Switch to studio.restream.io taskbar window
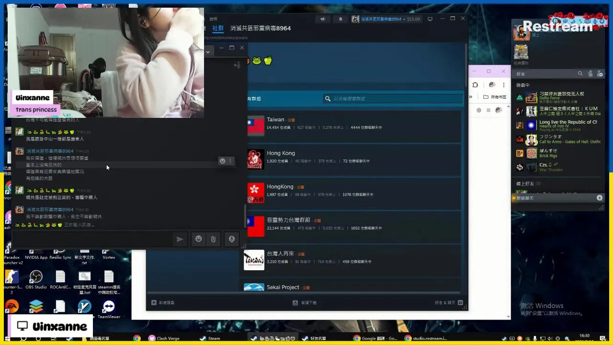 point(426,338)
